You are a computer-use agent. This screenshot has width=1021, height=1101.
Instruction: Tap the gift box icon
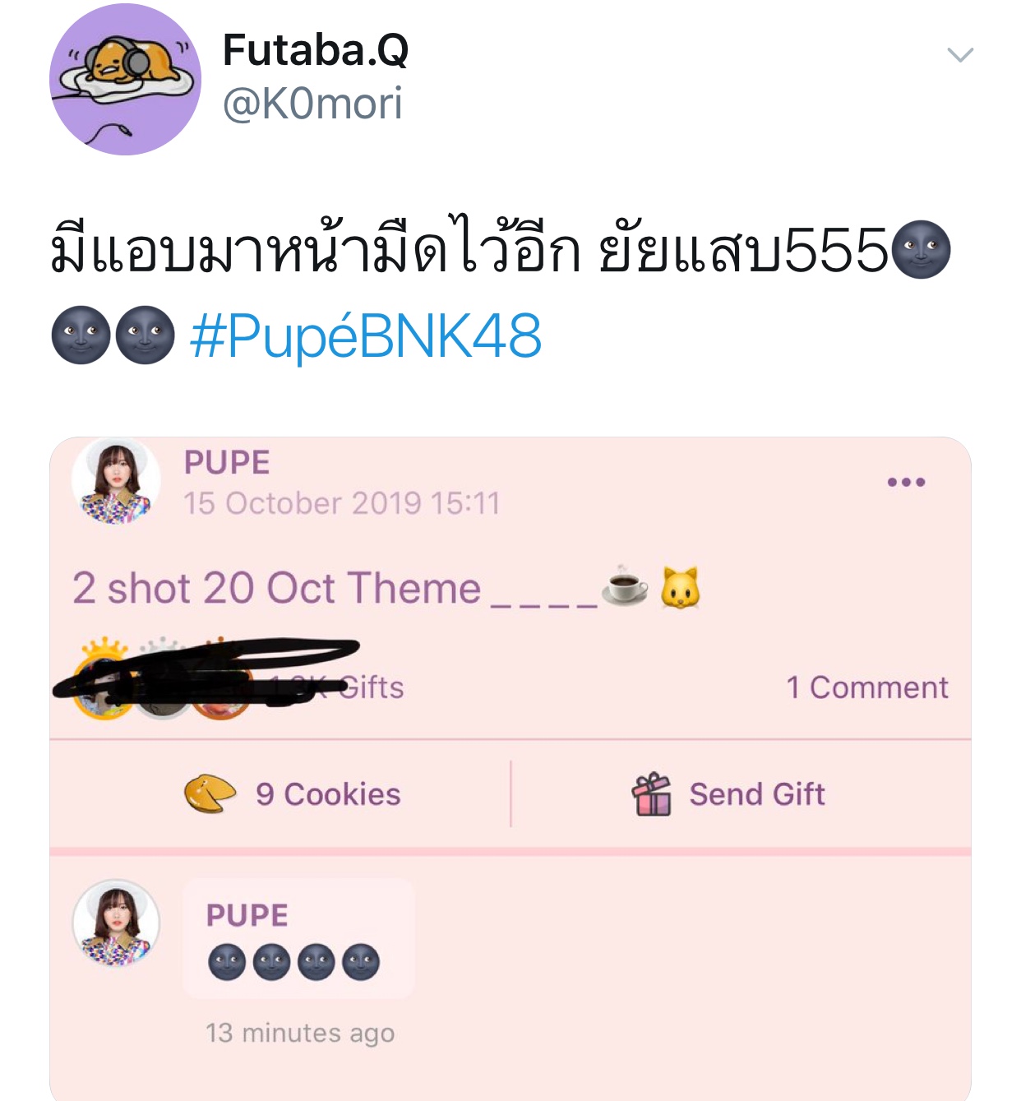[652, 794]
